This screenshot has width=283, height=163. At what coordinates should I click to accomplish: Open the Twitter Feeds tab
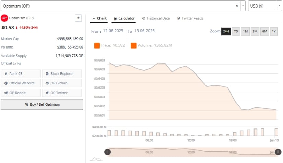(x=190, y=18)
